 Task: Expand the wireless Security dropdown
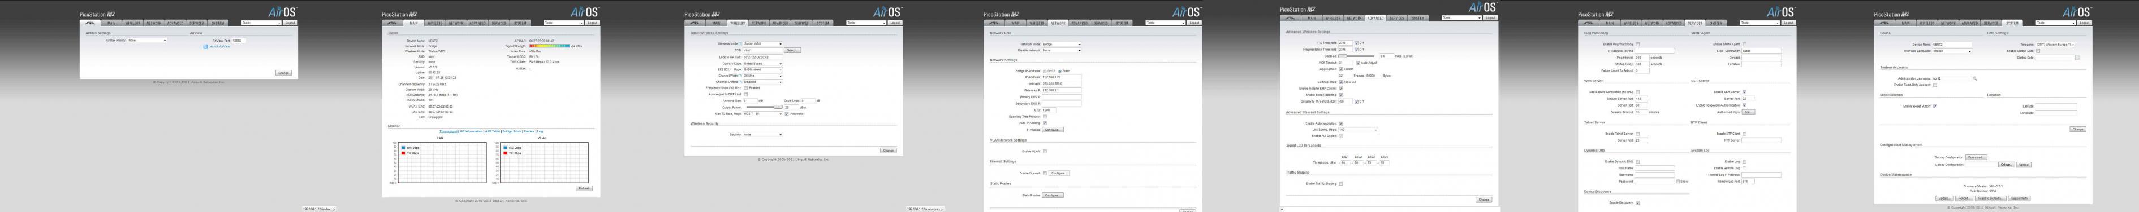tap(763, 134)
